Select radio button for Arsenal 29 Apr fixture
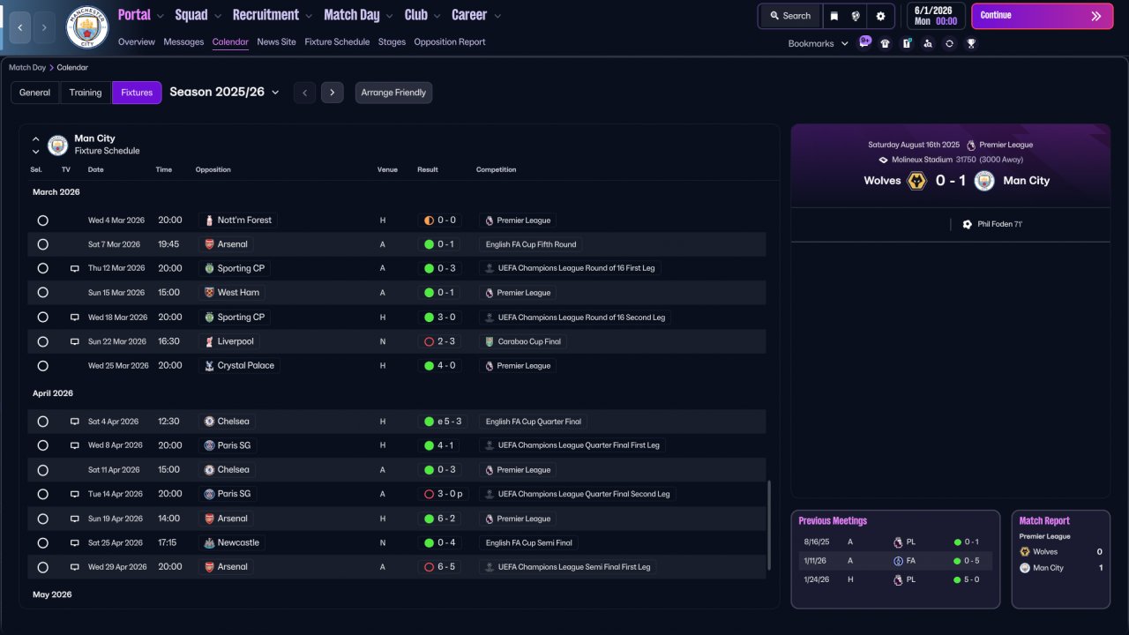1129x635 pixels. pyautogui.click(x=42, y=567)
